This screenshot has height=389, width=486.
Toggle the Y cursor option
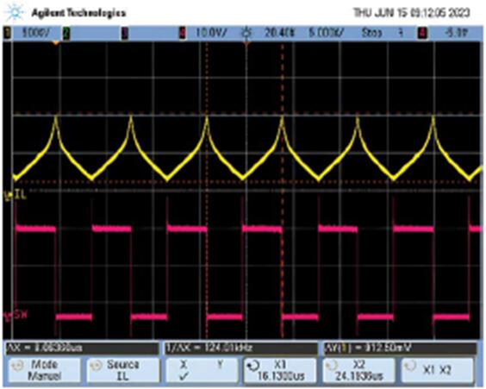pos(220,365)
